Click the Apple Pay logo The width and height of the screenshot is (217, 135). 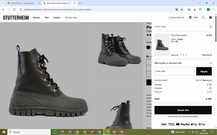(x=194, y=124)
